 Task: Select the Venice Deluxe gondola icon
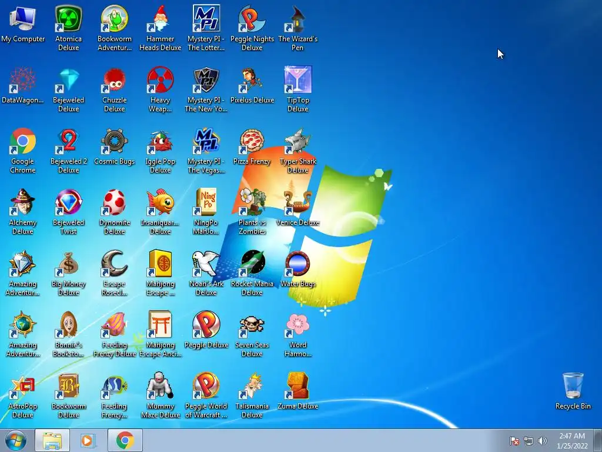coord(297,202)
